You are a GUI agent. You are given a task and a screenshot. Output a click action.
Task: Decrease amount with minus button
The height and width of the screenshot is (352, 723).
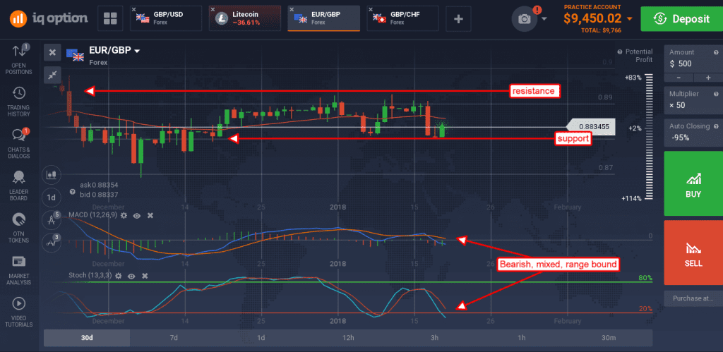pos(679,78)
